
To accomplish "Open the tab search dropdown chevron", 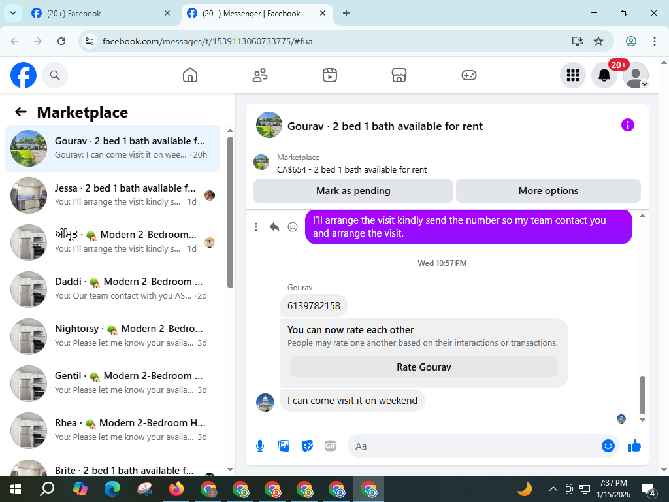I will click(x=13, y=13).
